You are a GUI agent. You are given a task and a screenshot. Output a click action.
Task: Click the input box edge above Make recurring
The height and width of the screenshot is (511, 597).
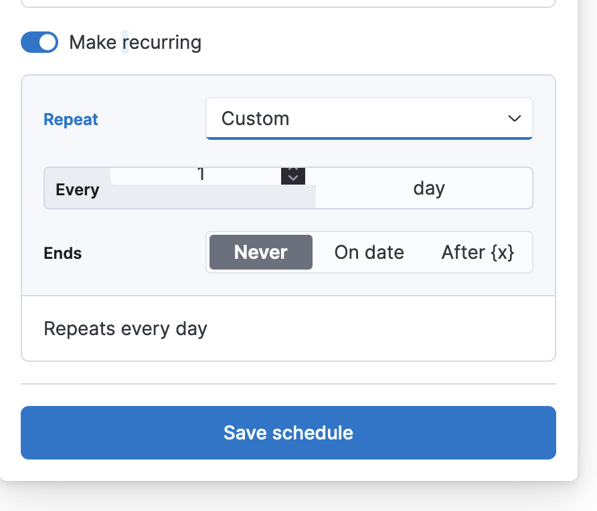tap(288, 6)
